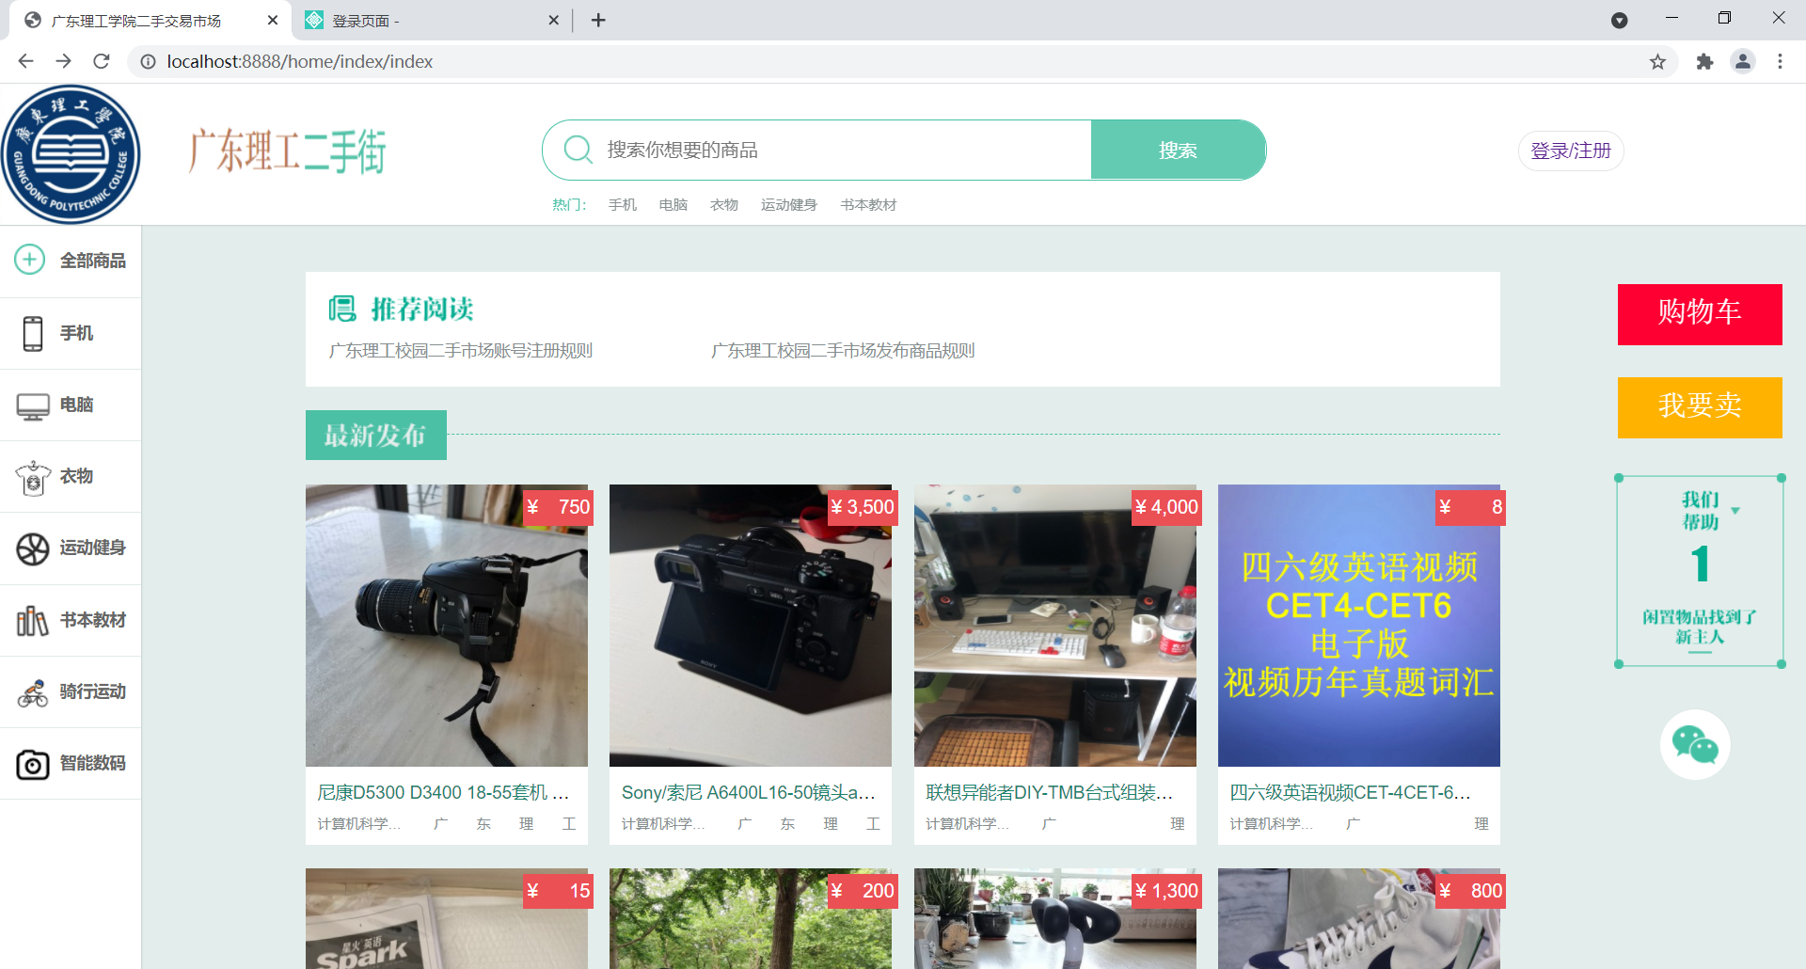Select the 广东理工学院二手交易市场 tab

[x=150, y=20]
